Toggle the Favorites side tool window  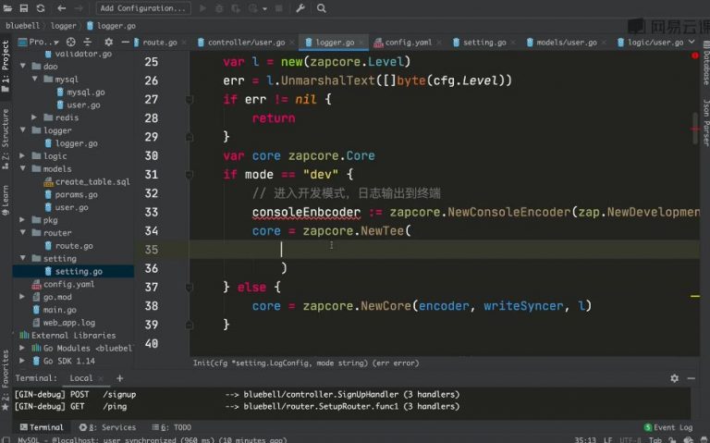[x=6, y=371]
